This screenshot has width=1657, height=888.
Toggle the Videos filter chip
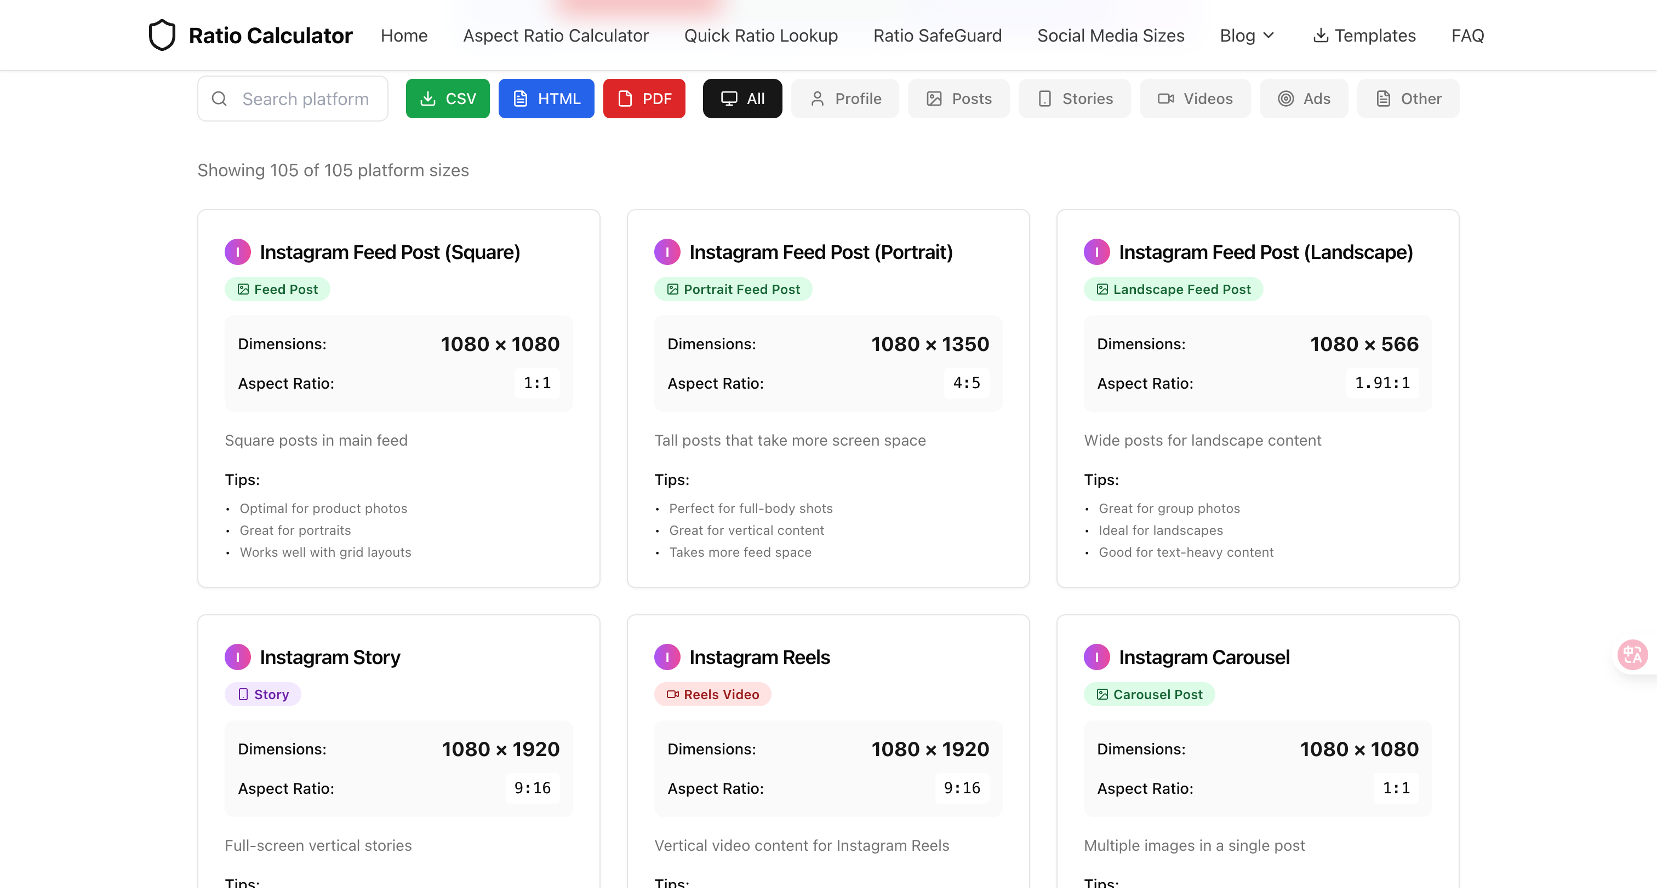tap(1195, 99)
